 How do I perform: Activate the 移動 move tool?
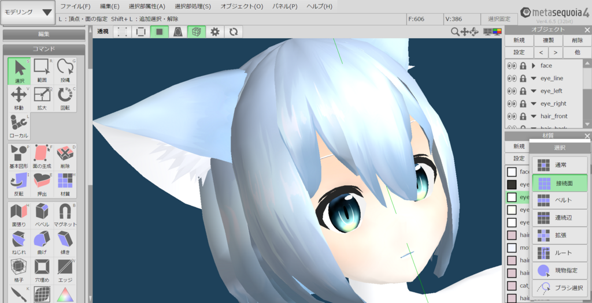(x=19, y=98)
